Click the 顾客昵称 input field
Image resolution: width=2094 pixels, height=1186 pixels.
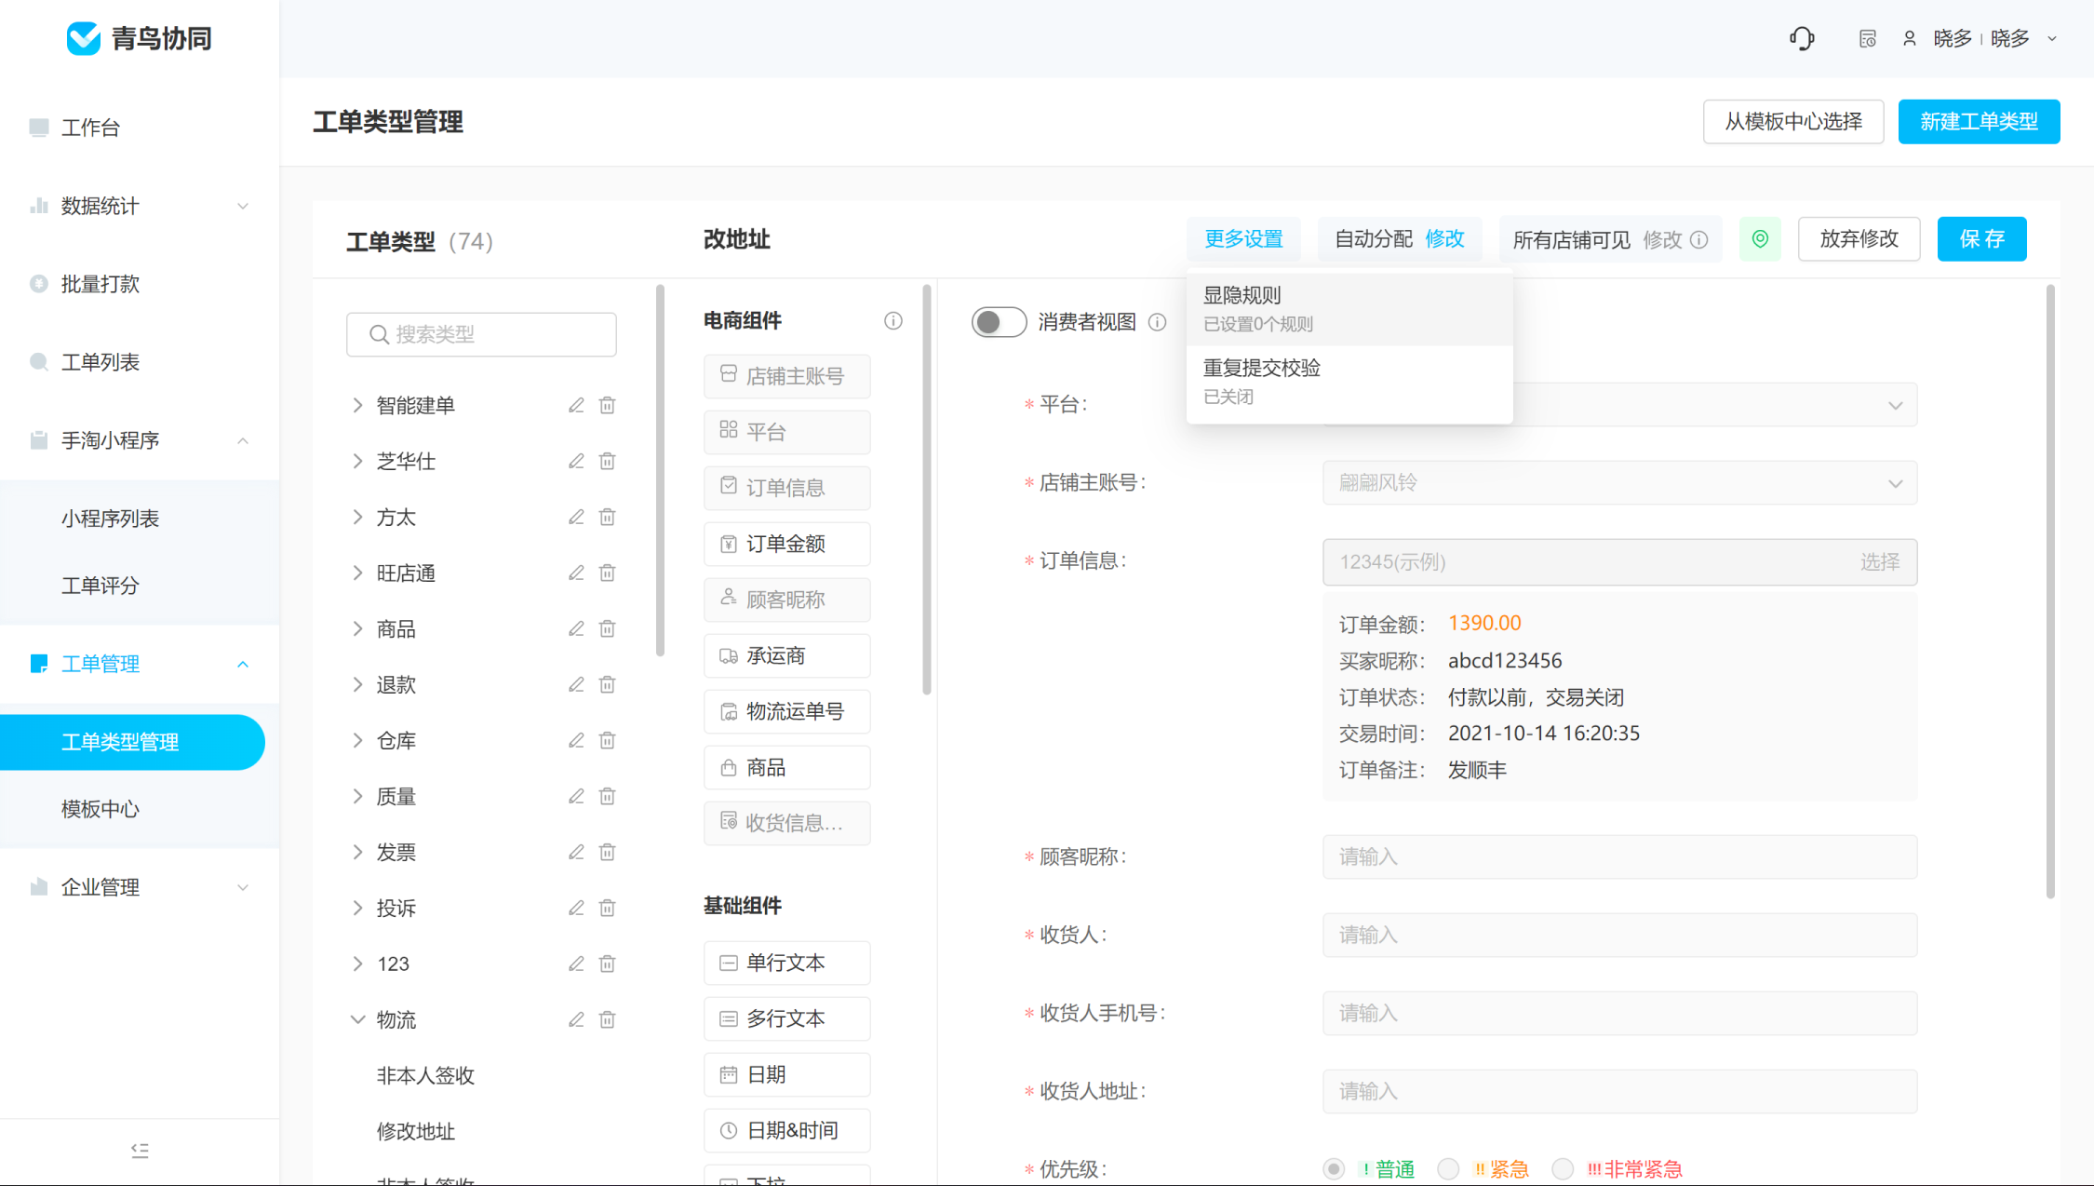[1619, 856]
